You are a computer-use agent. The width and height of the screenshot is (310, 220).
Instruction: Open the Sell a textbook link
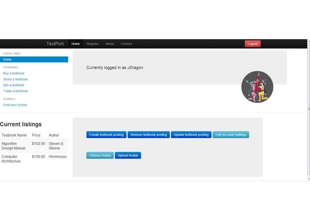14,85
